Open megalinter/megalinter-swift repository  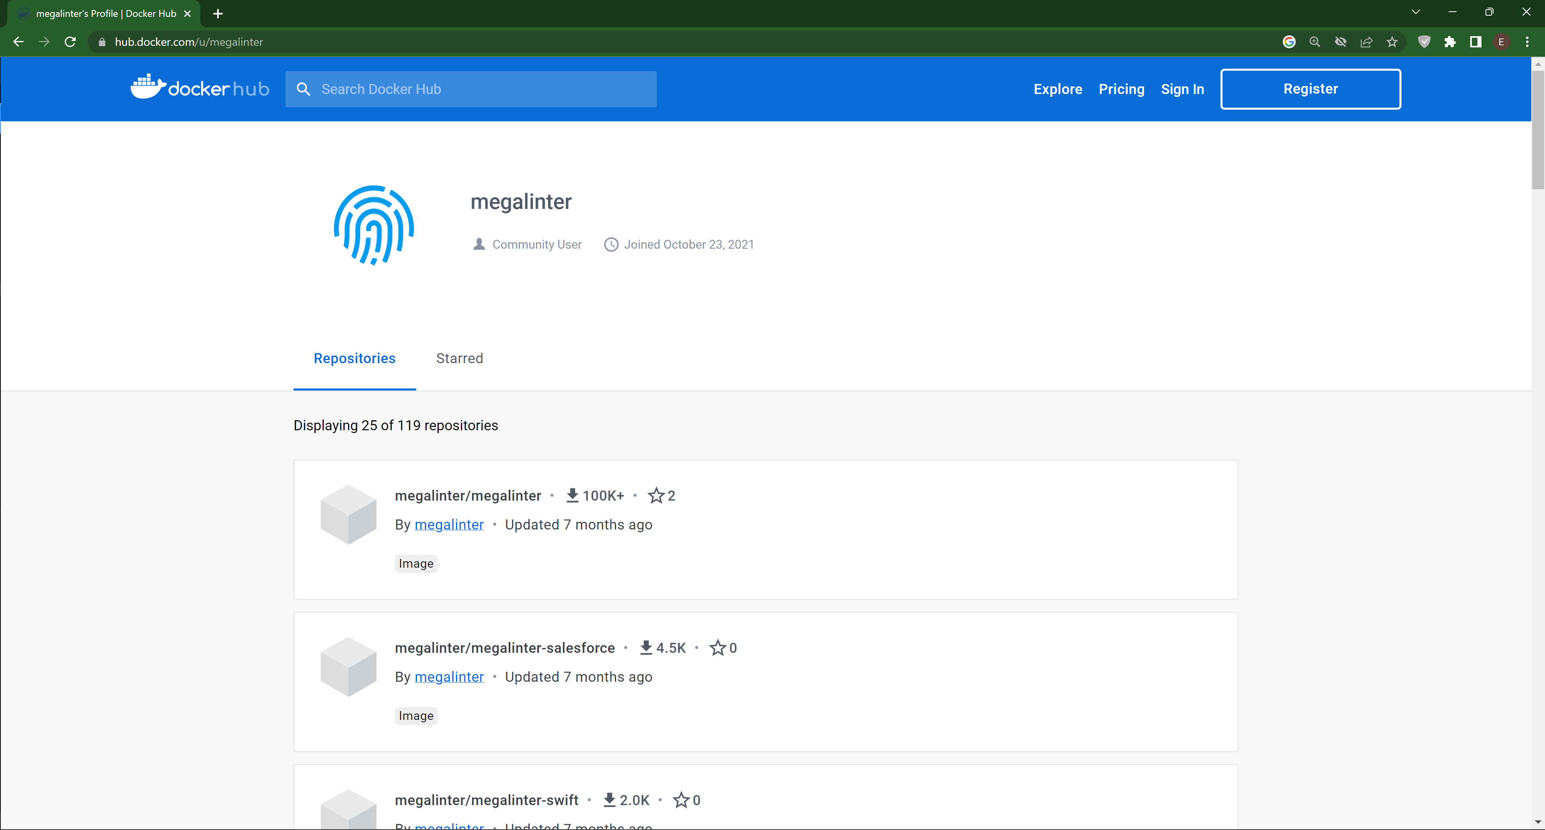(487, 800)
